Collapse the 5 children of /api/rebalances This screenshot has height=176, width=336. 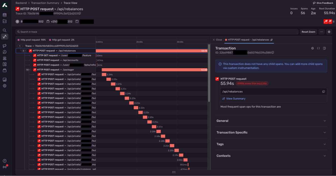tap(24, 51)
